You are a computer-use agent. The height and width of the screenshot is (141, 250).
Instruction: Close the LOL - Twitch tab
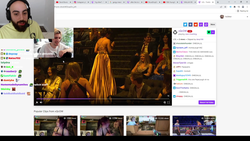[x=212, y=2]
